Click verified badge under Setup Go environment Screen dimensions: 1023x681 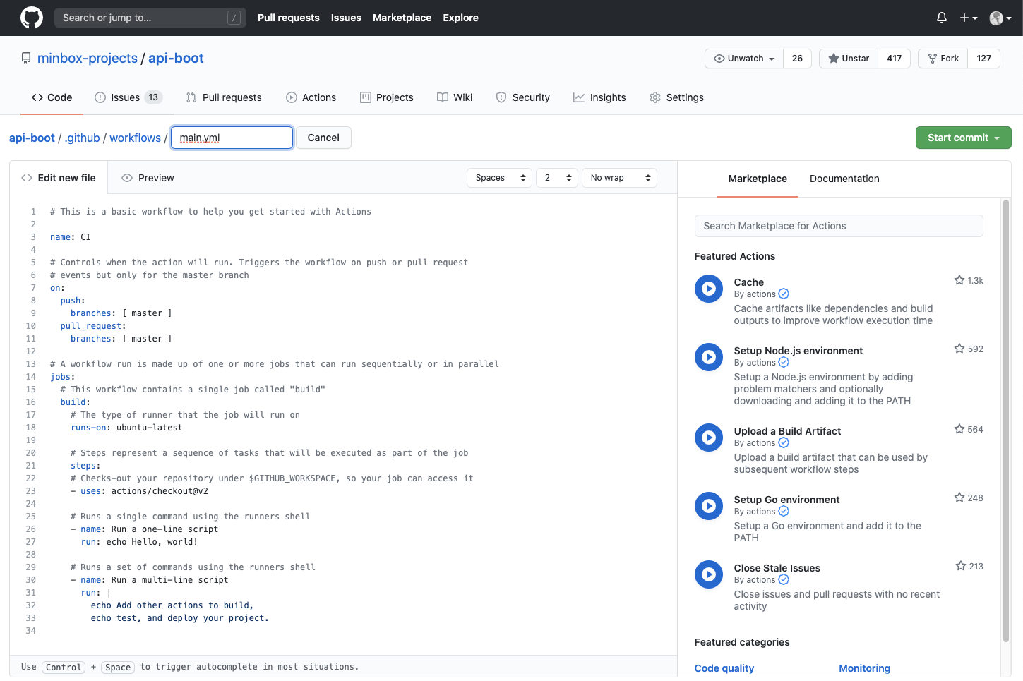click(784, 512)
